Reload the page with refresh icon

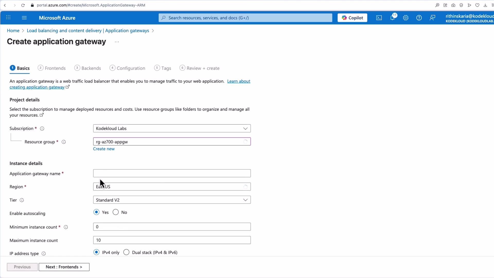(x=23, y=5)
